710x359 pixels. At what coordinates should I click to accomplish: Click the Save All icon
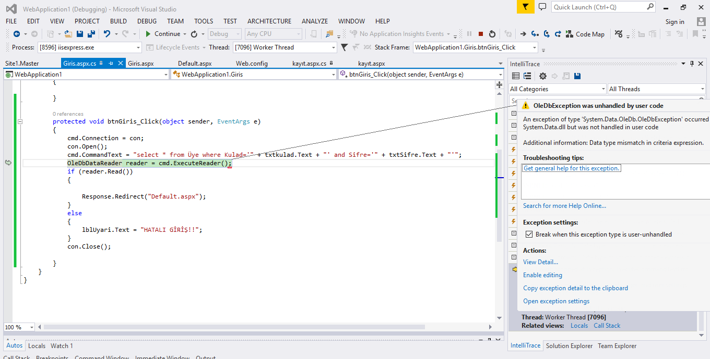pyautogui.click(x=91, y=34)
